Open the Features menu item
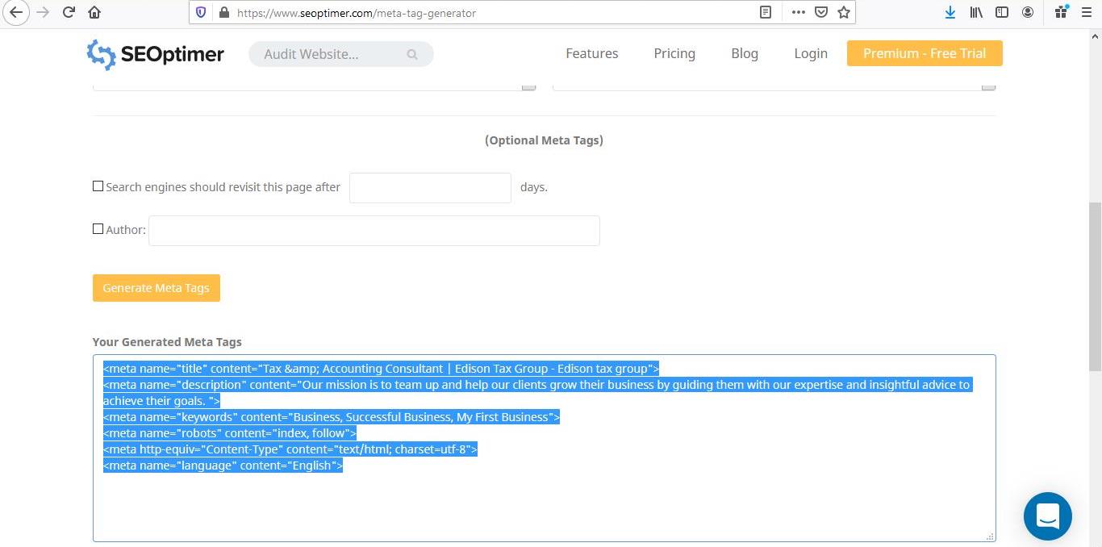 (592, 53)
